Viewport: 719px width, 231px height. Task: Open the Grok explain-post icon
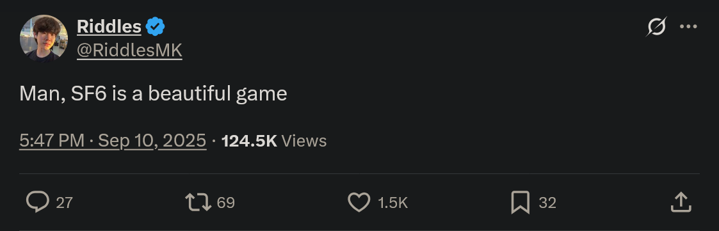(656, 27)
